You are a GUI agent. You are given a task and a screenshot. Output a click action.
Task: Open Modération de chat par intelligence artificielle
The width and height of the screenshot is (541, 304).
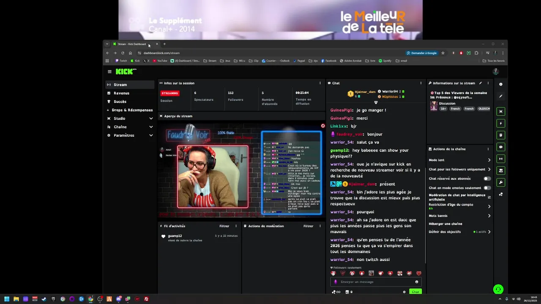pos(460,197)
